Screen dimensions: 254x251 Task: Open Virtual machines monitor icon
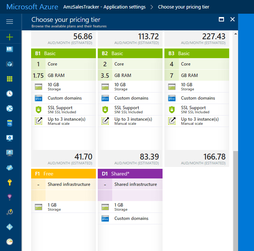tap(10, 138)
